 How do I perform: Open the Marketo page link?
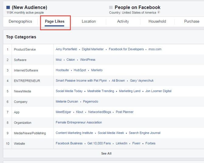[x=97, y=70]
